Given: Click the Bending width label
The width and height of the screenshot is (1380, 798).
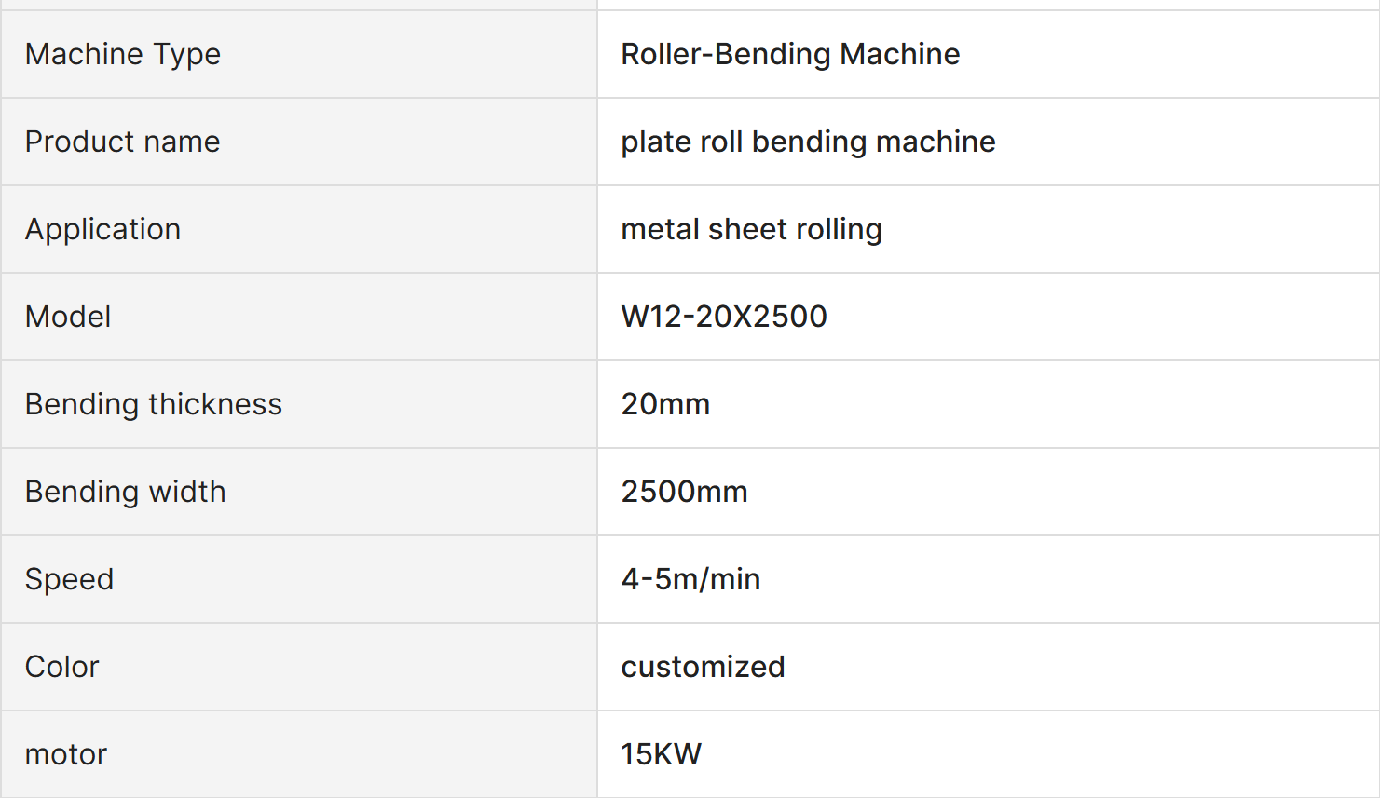Looking at the screenshot, I should (x=125, y=492).
